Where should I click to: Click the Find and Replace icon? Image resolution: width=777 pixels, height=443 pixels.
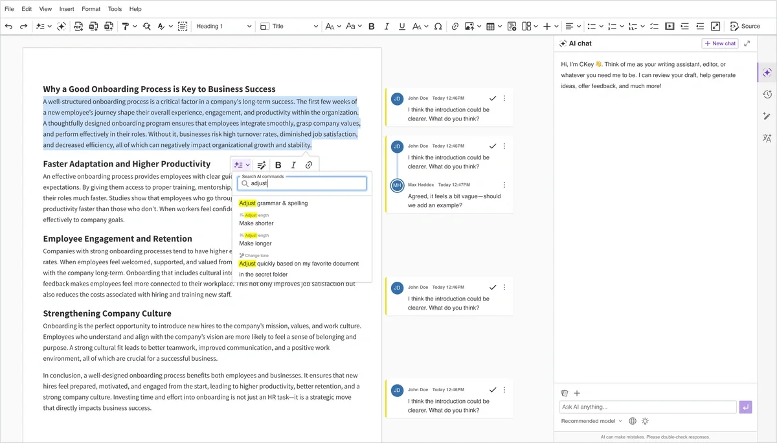(147, 27)
